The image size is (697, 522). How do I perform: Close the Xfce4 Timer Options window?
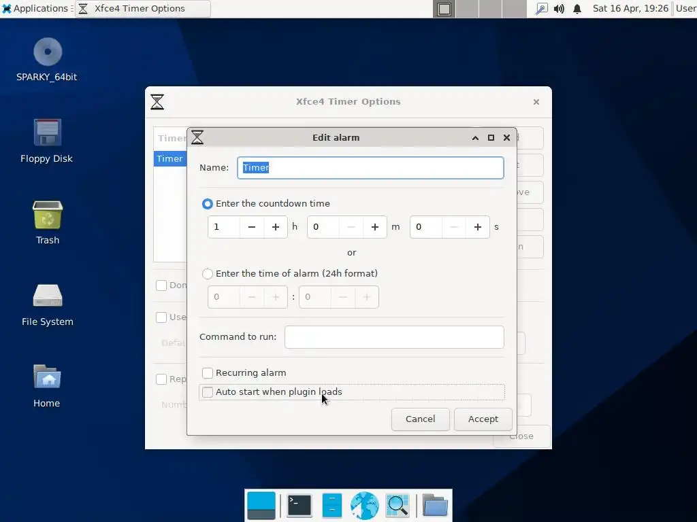coord(536,102)
